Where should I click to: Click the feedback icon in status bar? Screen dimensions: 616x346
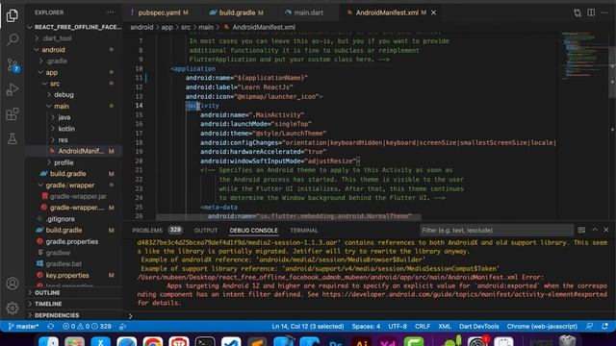point(590,327)
